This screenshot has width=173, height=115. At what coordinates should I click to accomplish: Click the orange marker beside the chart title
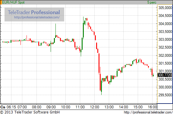pos(1,2)
